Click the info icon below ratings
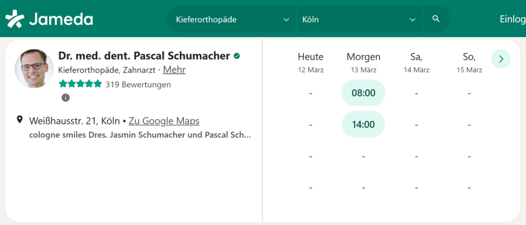The height and width of the screenshot is (225, 526). point(65,98)
